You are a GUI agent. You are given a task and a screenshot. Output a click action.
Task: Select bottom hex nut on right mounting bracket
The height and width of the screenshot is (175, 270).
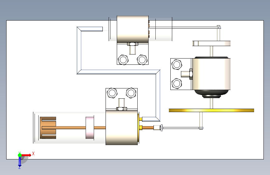(177, 83)
